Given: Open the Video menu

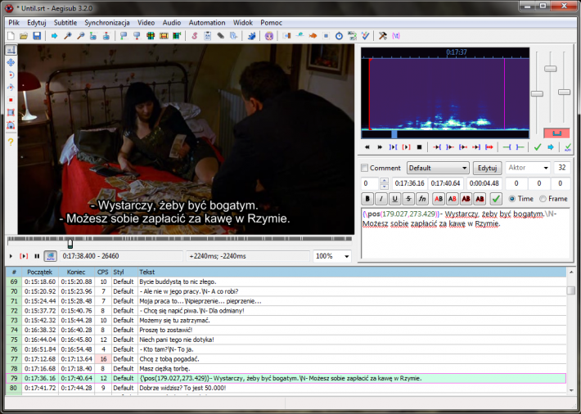Looking at the screenshot, I should click(x=146, y=23).
